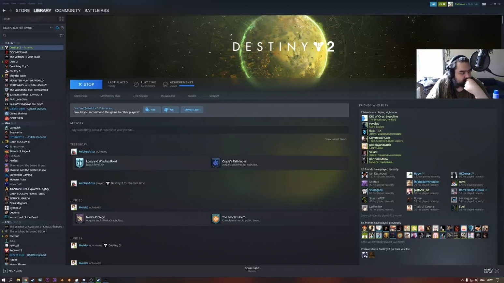Image resolution: width=504 pixels, height=283 pixels.
Task: Open the Steam announcements megaphone icon
Action: pos(433,4)
